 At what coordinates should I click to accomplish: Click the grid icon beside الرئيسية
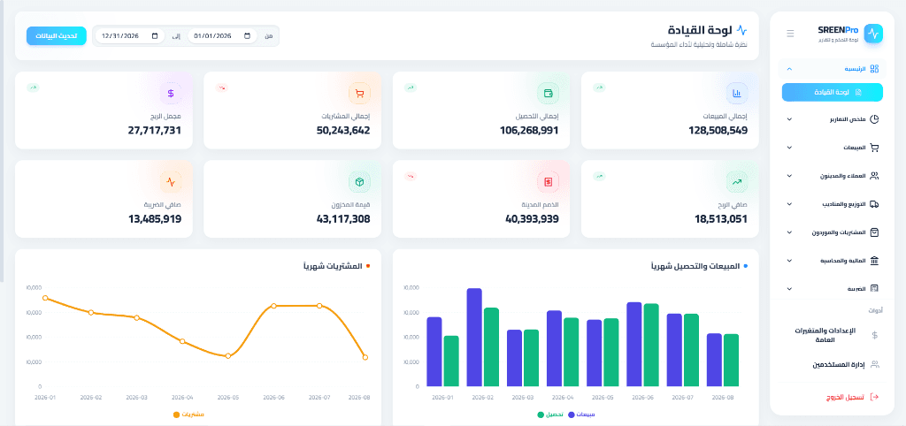(x=874, y=69)
